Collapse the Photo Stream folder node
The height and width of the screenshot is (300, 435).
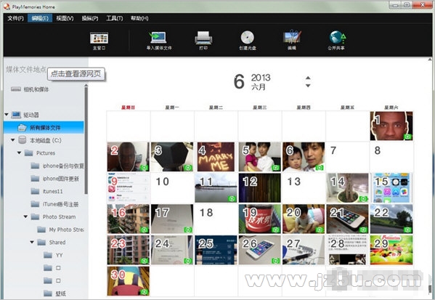pos(25,216)
